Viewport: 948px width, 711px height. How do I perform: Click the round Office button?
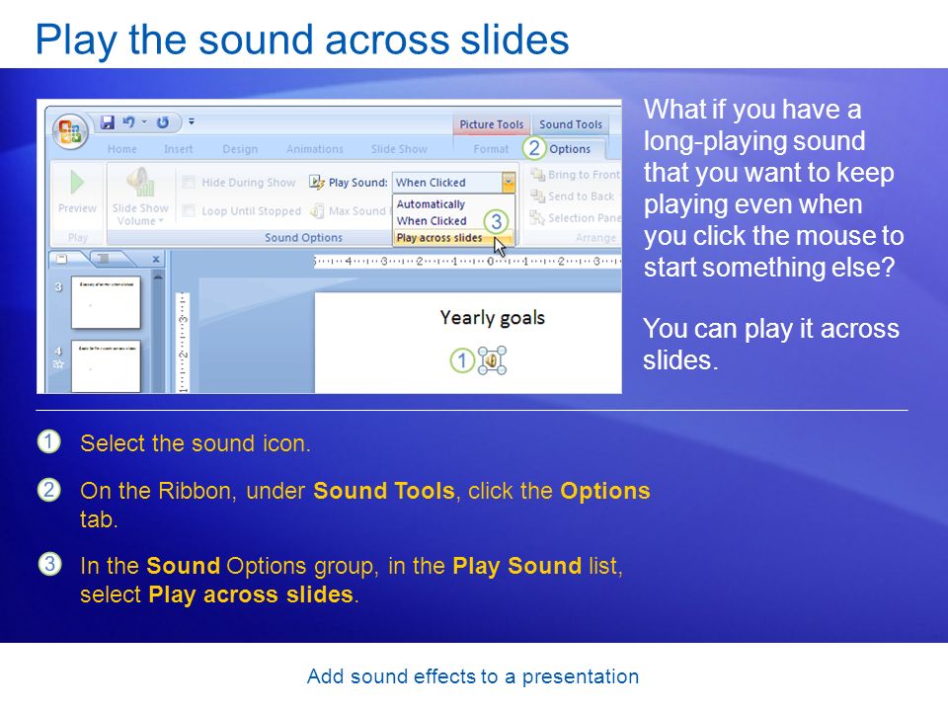(70, 131)
